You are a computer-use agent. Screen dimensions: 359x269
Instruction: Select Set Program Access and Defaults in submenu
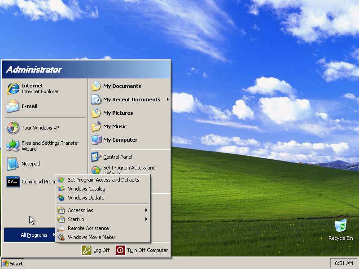(103, 180)
